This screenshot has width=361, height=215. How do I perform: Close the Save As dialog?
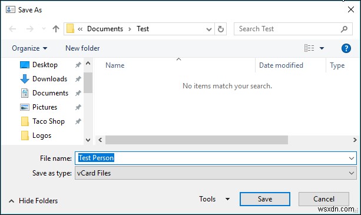click(351, 9)
